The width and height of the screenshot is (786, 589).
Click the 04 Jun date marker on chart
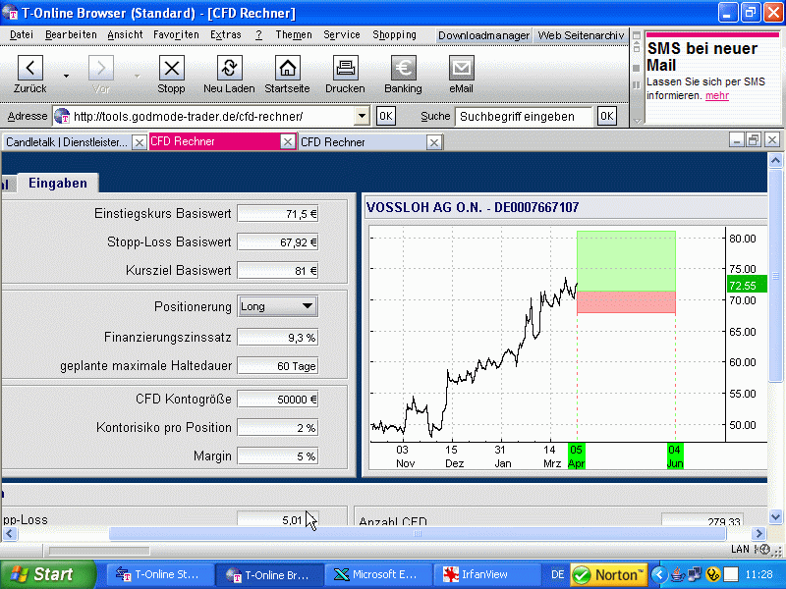pyautogui.click(x=675, y=456)
